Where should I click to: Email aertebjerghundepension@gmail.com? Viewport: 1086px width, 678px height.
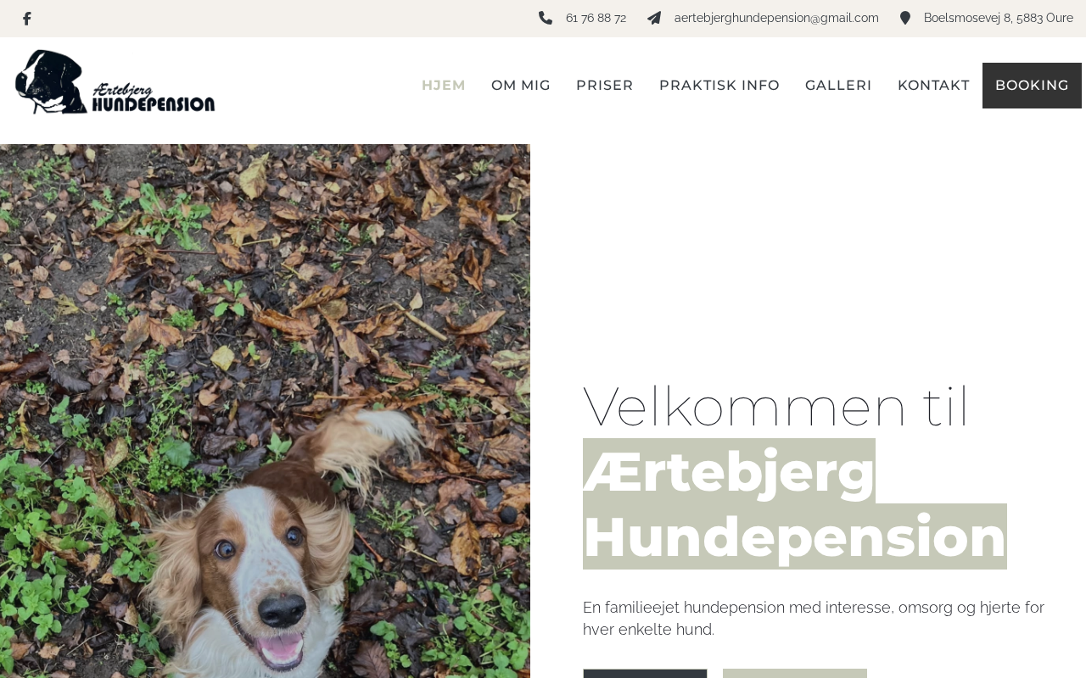tap(776, 18)
